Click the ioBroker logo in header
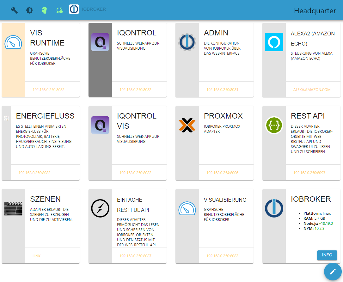The height and width of the screenshot is (282, 343). click(74, 9)
